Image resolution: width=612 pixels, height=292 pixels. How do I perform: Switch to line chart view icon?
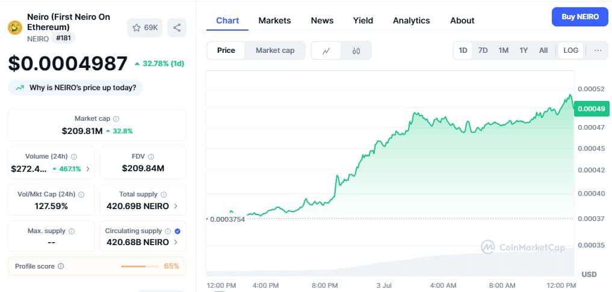pyautogui.click(x=326, y=50)
